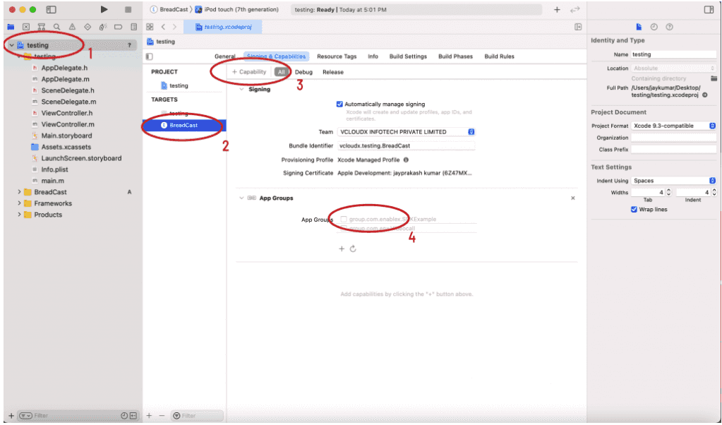The height and width of the screenshot is (425, 722).
Task: Open the related items grid menu
Action: [150, 27]
